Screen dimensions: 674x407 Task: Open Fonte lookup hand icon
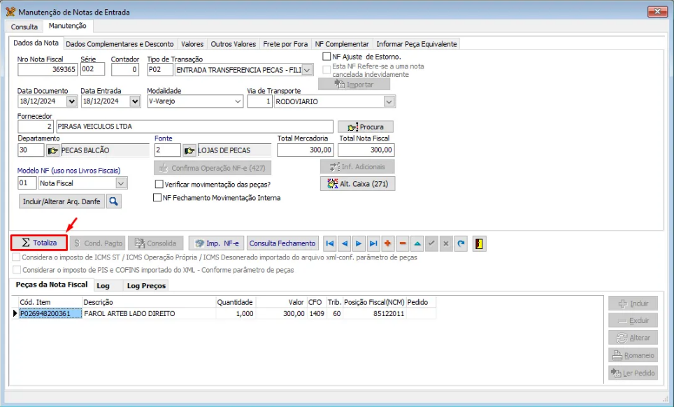(x=189, y=150)
